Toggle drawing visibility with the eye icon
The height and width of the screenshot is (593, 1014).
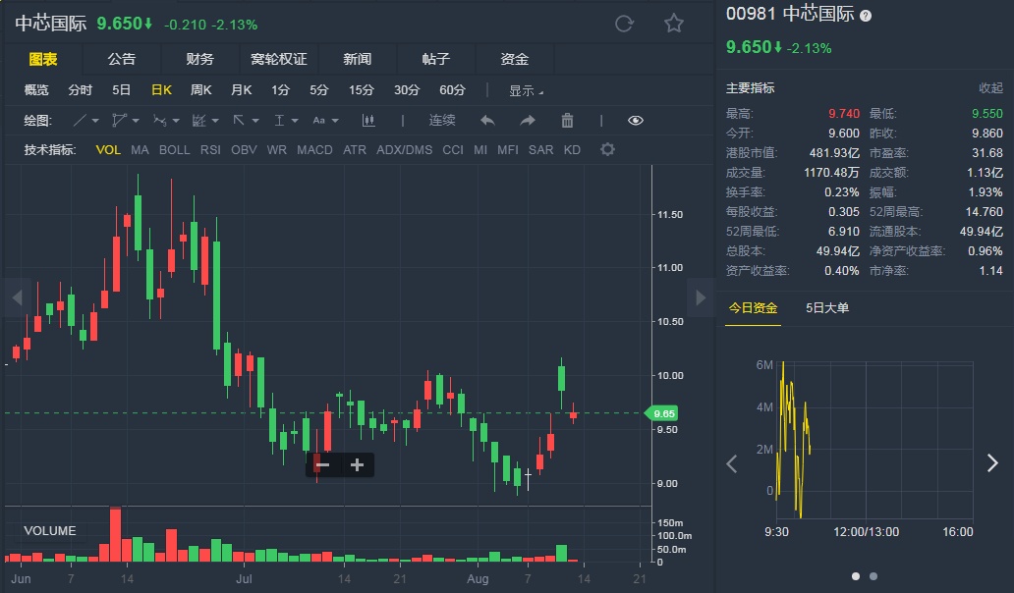636,120
